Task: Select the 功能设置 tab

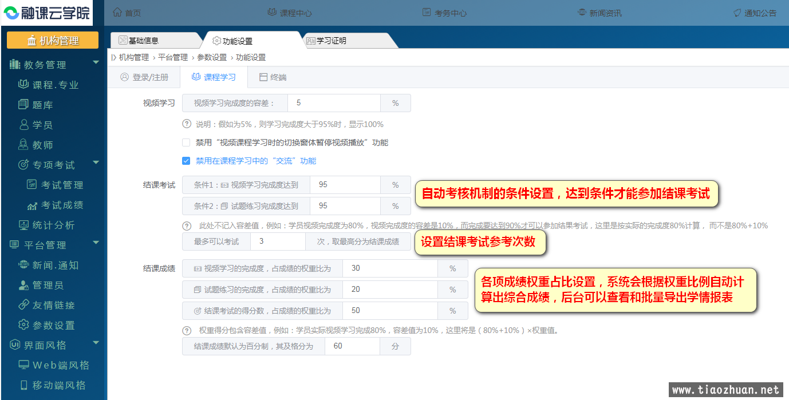Action: (252, 41)
